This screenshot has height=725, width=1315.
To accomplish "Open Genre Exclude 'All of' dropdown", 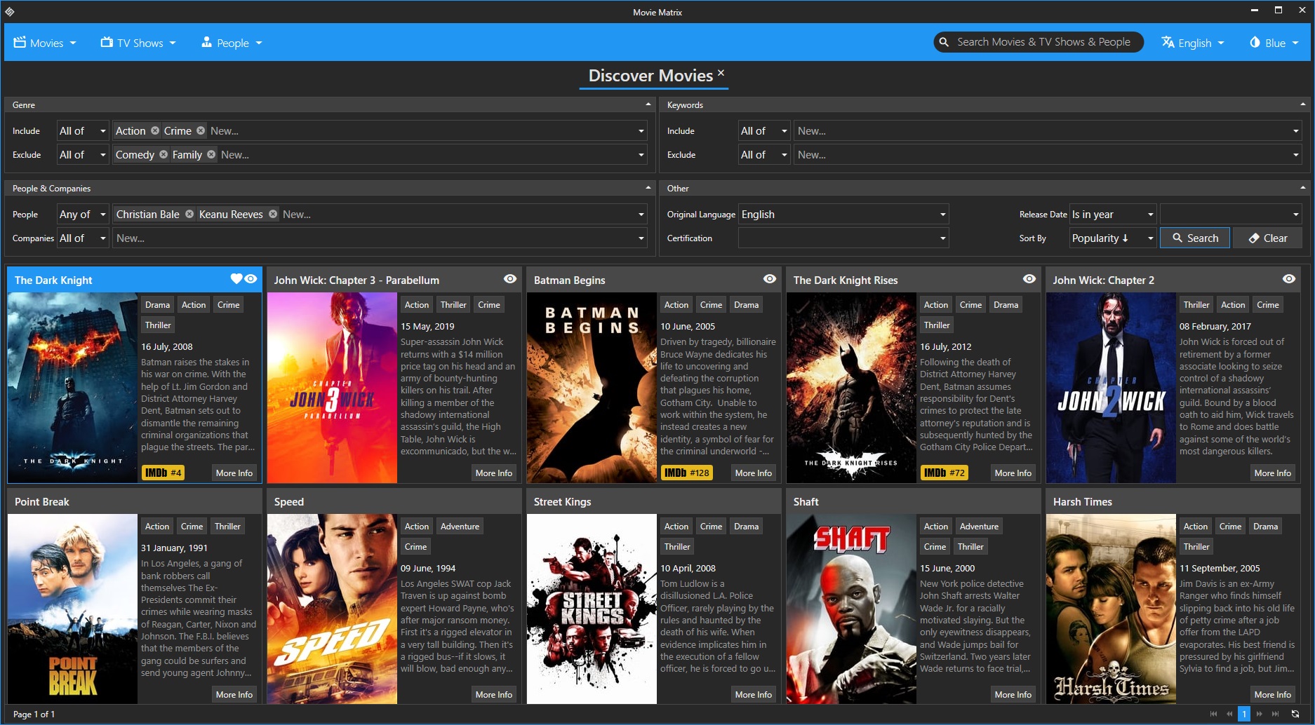I will click(83, 154).
